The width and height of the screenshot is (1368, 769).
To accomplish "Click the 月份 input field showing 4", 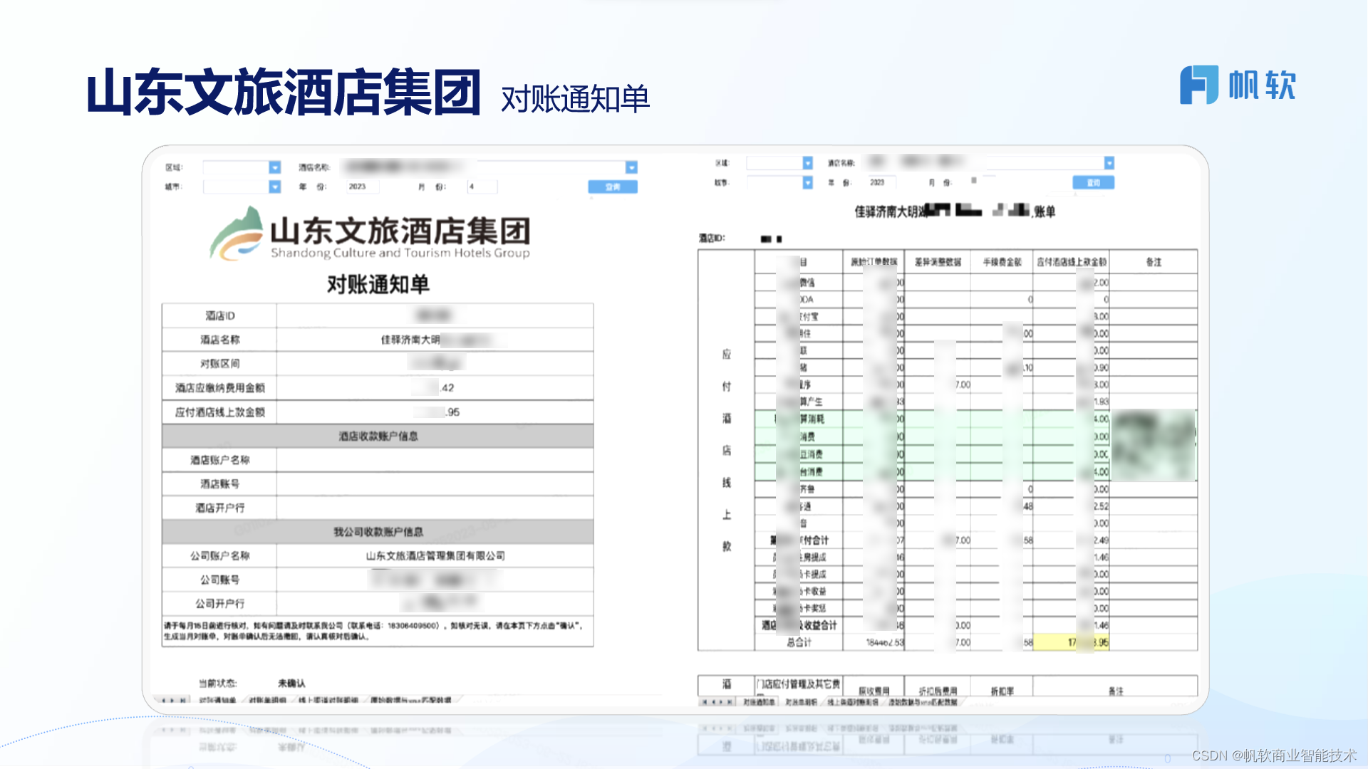I will pos(482,187).
